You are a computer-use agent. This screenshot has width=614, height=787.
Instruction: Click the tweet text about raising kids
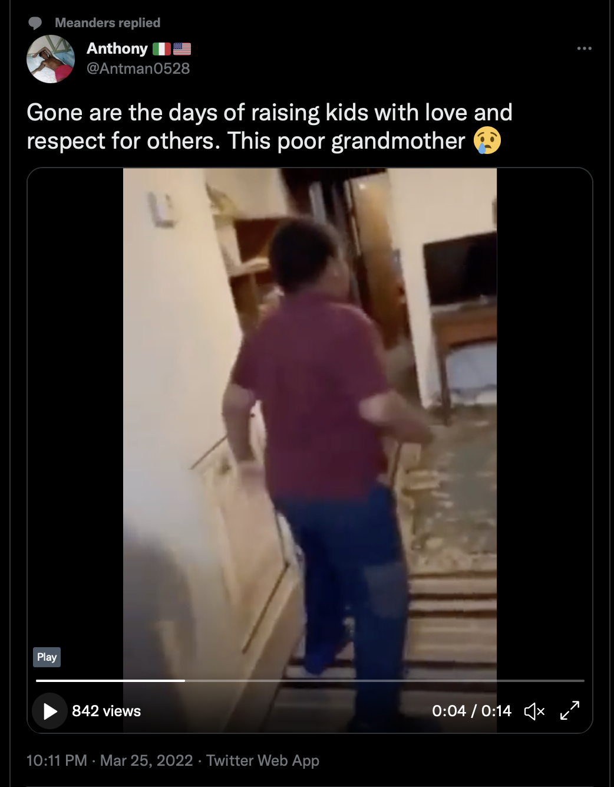click(x=269, y=127)
